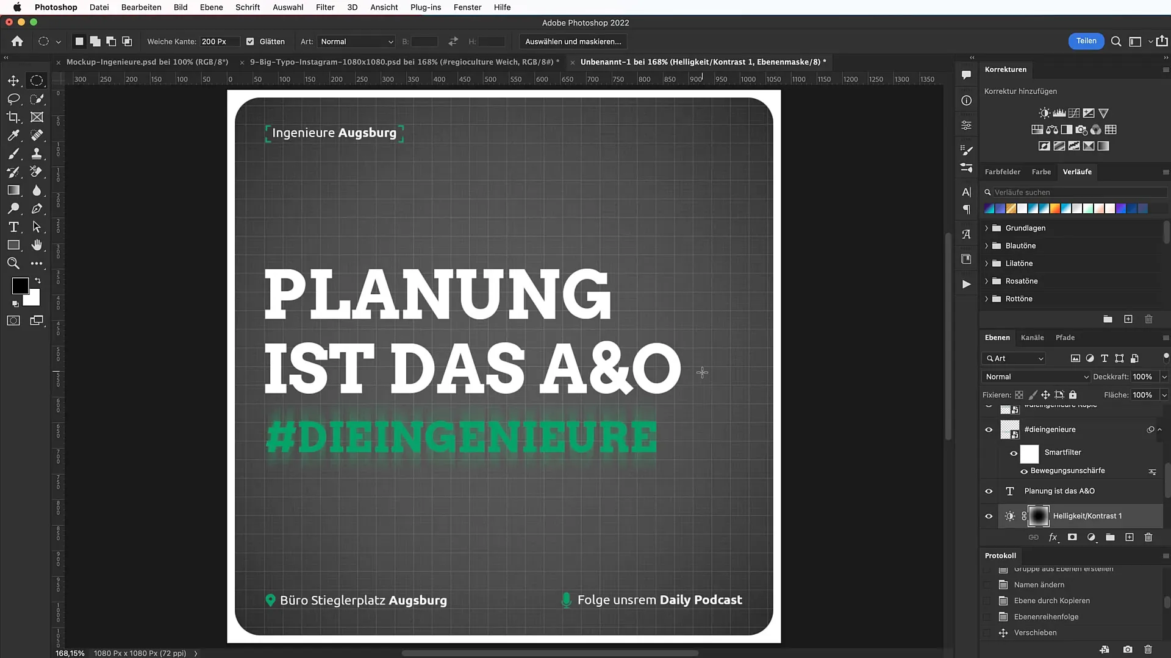Open the Bild menu
1171x658 pixels.
pos(180,7)
